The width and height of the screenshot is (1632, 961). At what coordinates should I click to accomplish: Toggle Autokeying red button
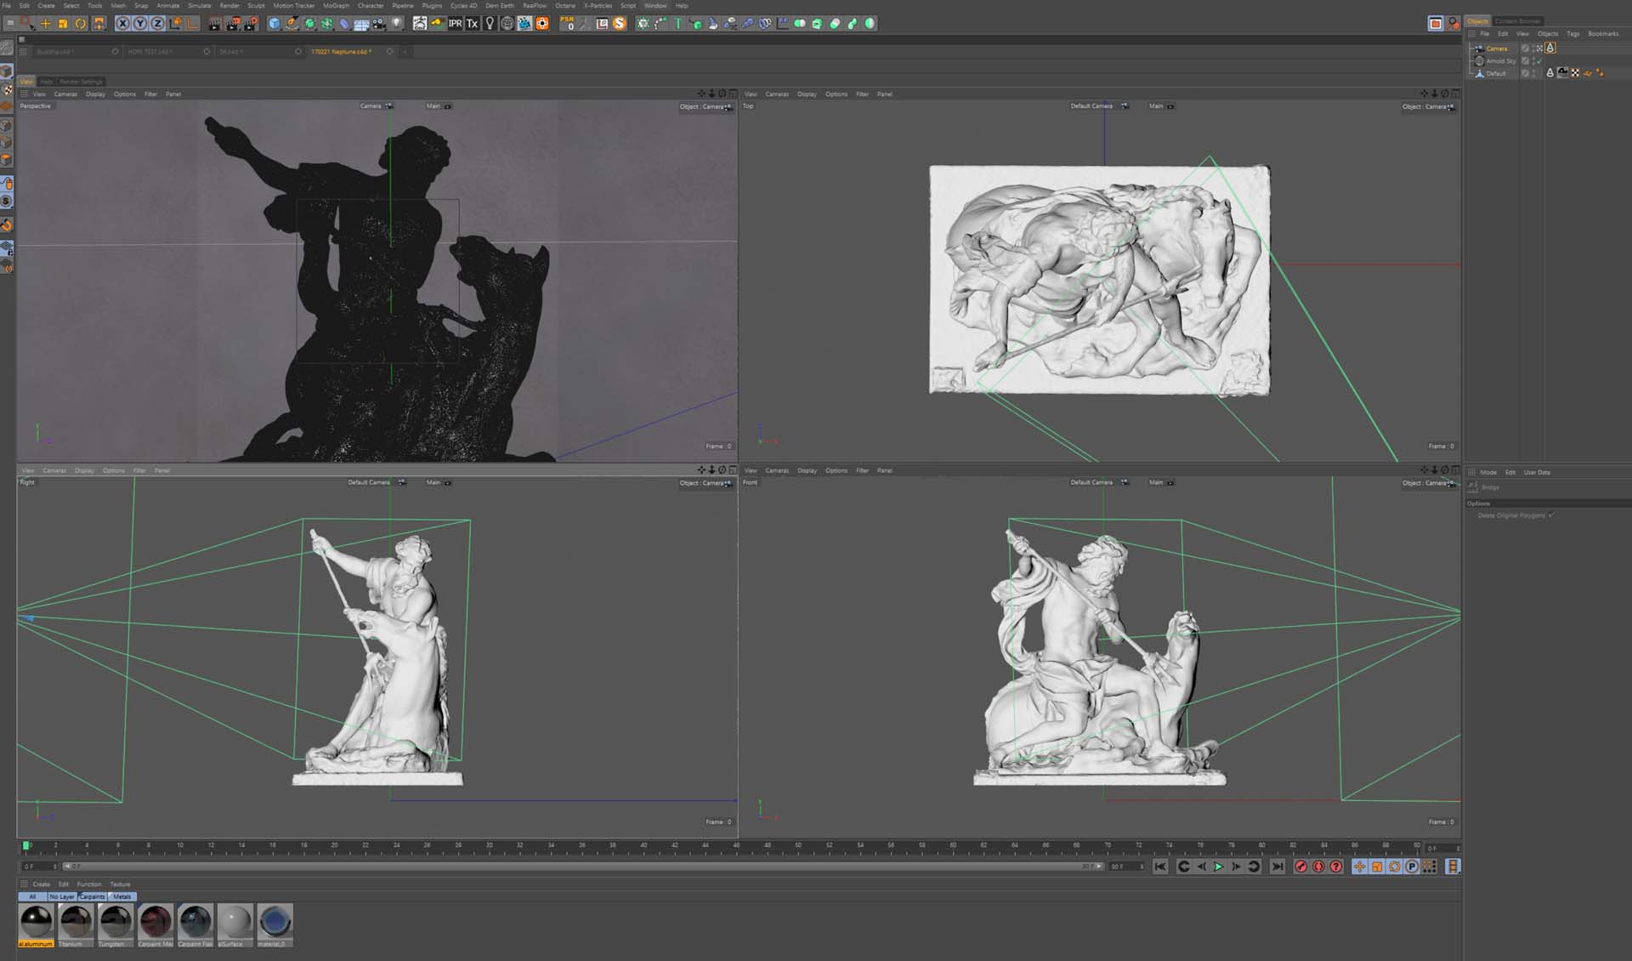pos(1318,867)
